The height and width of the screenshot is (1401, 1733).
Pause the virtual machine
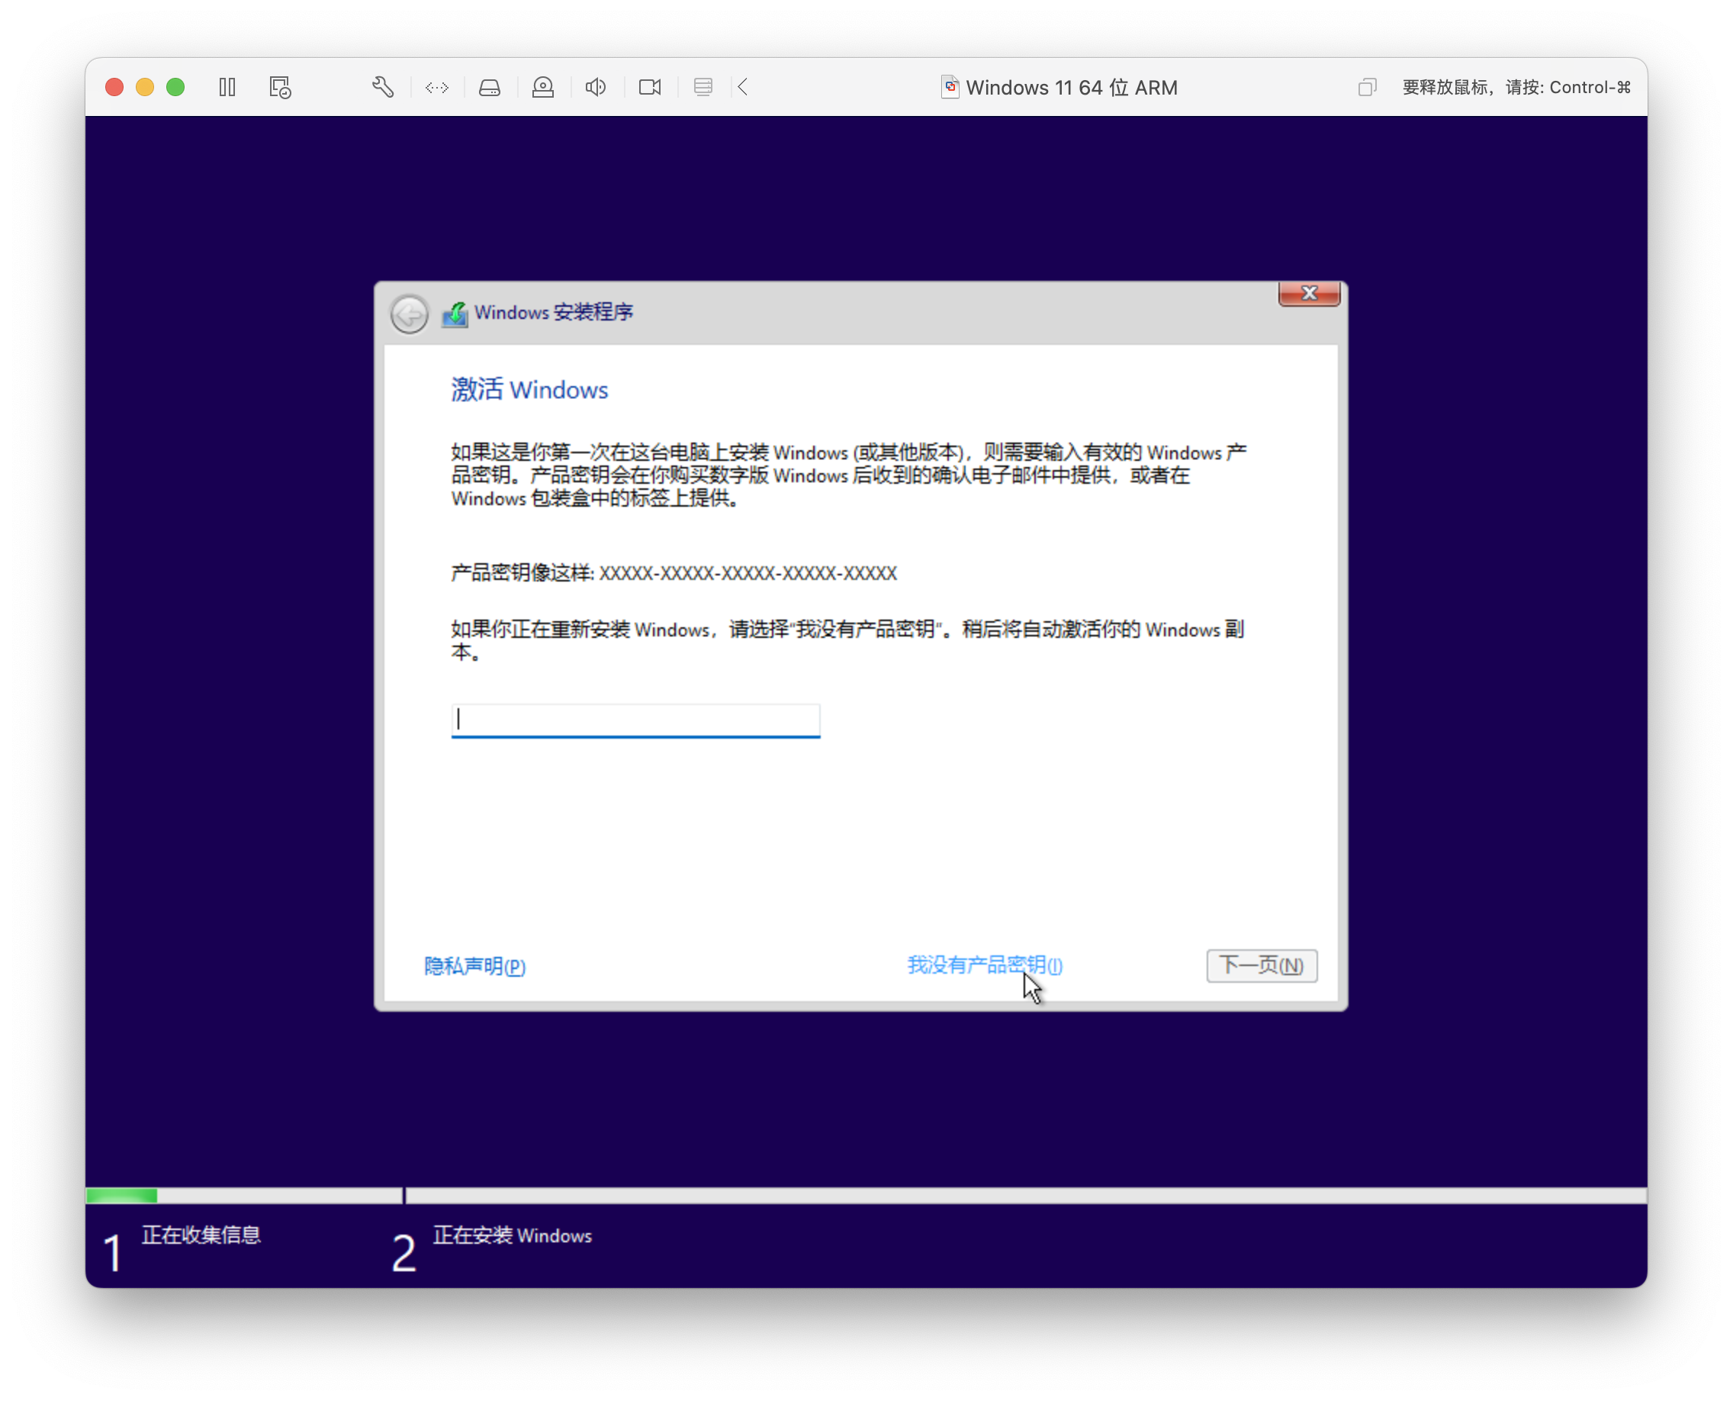tap(227, 87)
